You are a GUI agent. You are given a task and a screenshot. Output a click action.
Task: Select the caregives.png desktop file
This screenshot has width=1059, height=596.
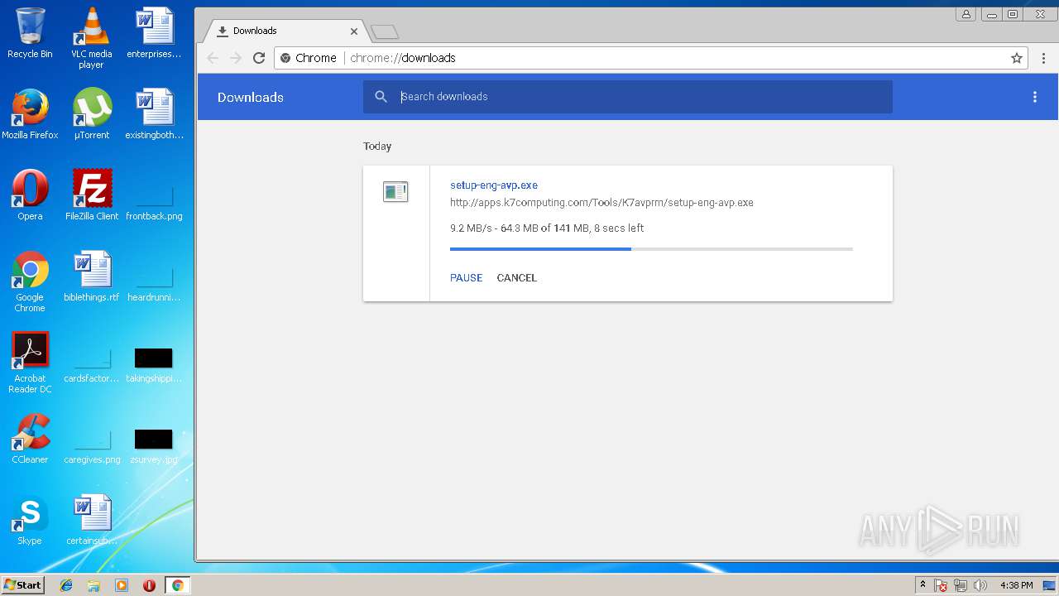pos(92,444)
